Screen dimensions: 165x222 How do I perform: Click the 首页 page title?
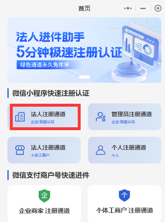(x=84, y=9)
